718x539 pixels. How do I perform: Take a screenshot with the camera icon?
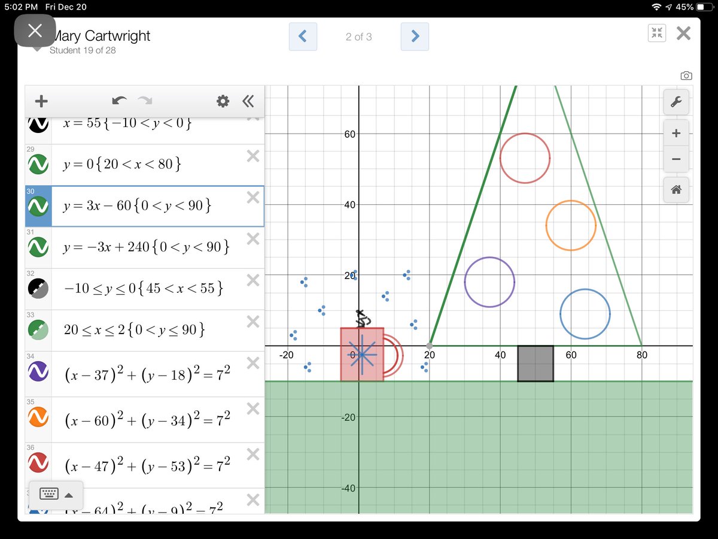pyautogui.click(x=686, y=75)
